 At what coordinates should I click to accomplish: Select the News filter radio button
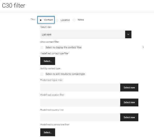[74, 20]
